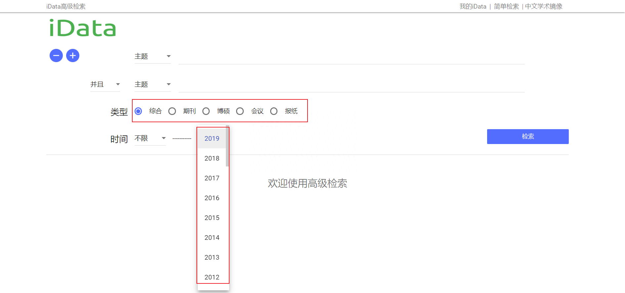Go to 简单检索 simple search link
Screen dimensions: 625x293
click(x=506, y=6)
